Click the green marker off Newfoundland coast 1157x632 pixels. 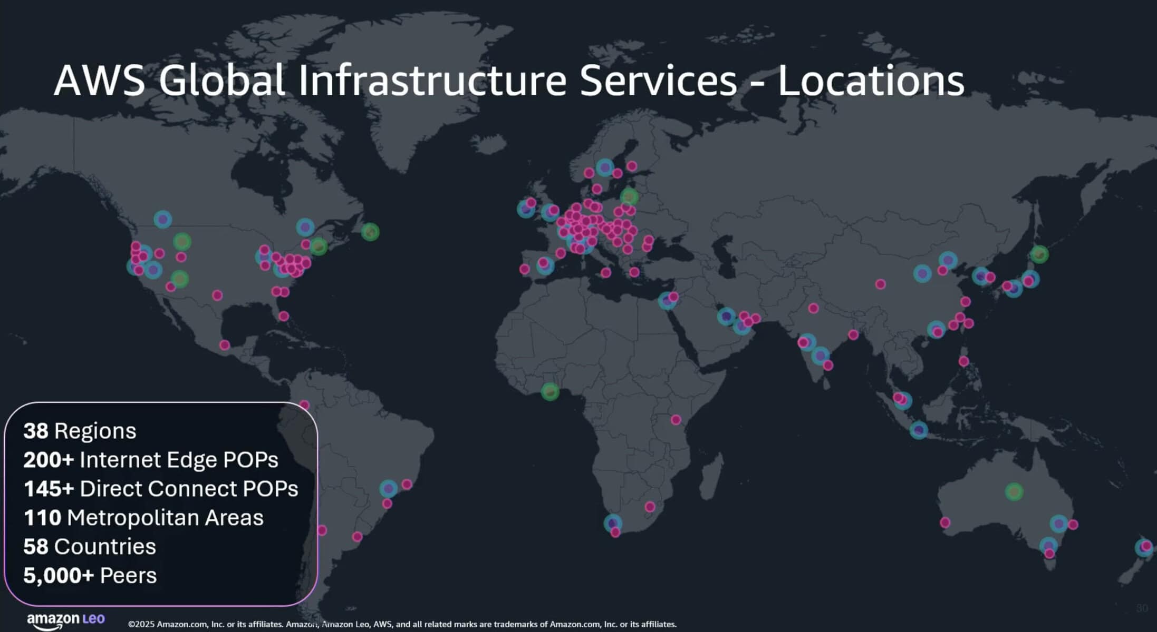[370, 232]
